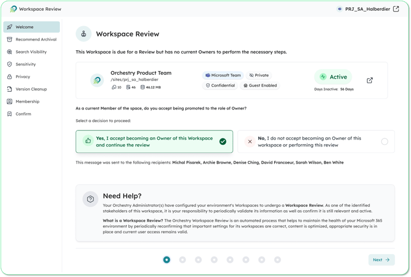This screenshot has height=277, width=411.
Task: Click the Need Help question icon
Action: [91, 199]
